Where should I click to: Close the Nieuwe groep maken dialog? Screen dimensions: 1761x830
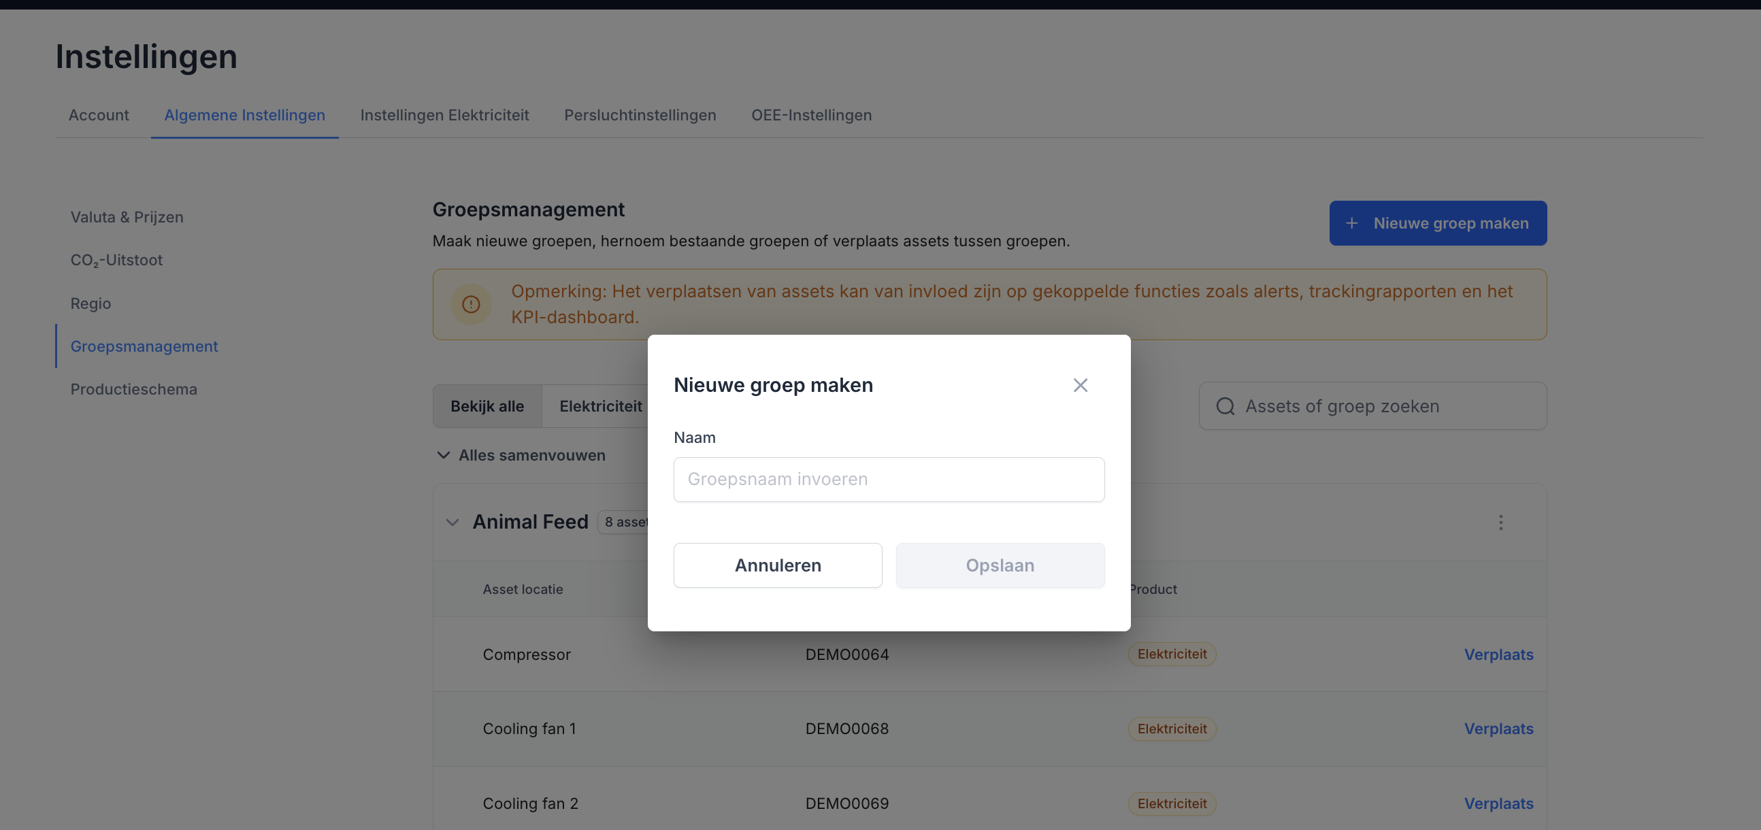pos(1080,385)
